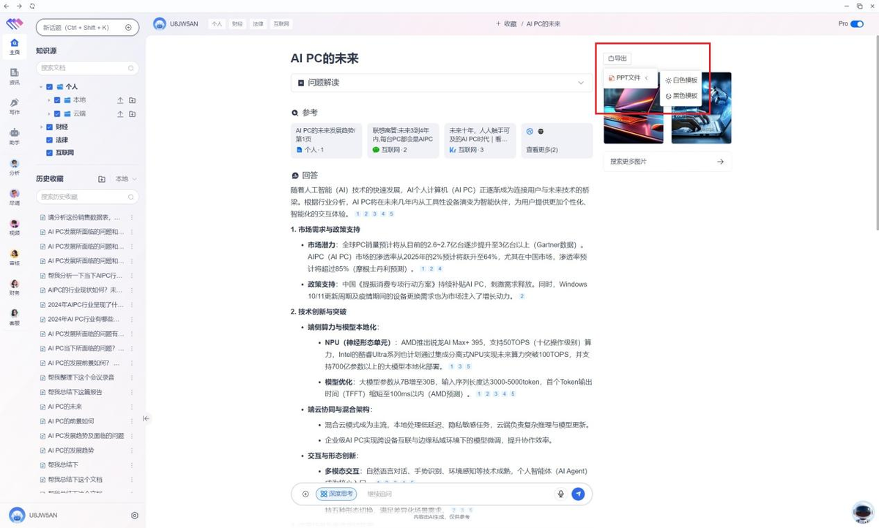Click the upload icon on 云端 row
879x528 pixels.
(x=120, y=114)
